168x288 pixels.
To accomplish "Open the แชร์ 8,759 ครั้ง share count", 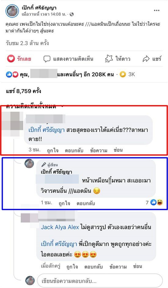I will (24, 91).
